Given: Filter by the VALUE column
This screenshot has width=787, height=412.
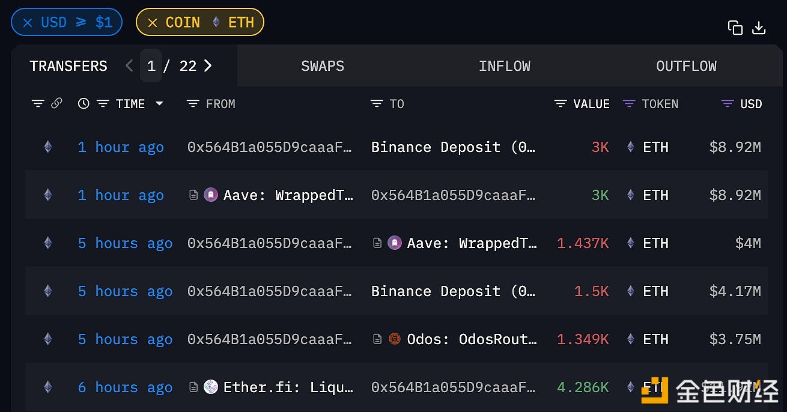Looking at the screenshot, I should [561, 104].
